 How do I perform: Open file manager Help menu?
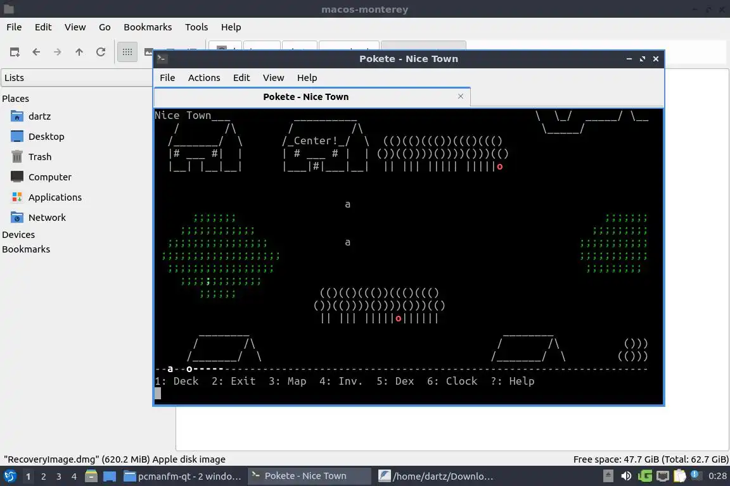point(231,27)
